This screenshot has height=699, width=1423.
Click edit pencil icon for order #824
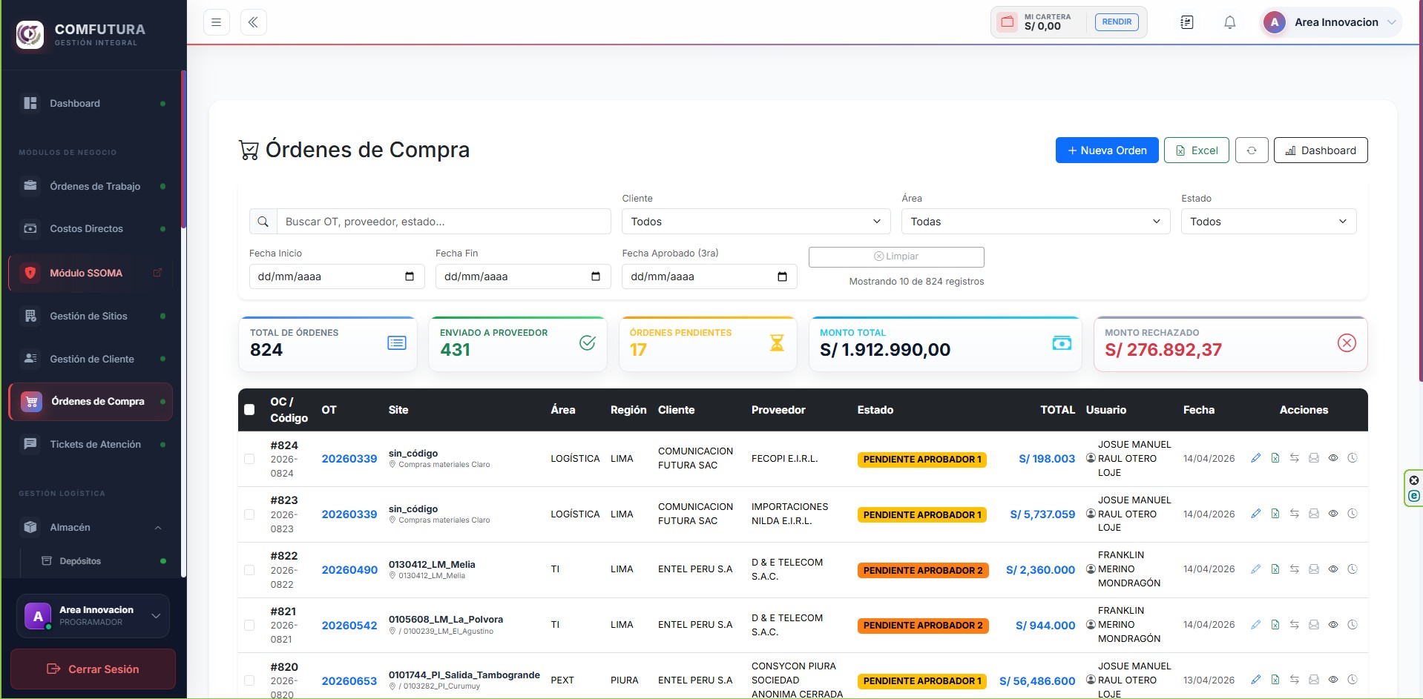(1255, 458)
